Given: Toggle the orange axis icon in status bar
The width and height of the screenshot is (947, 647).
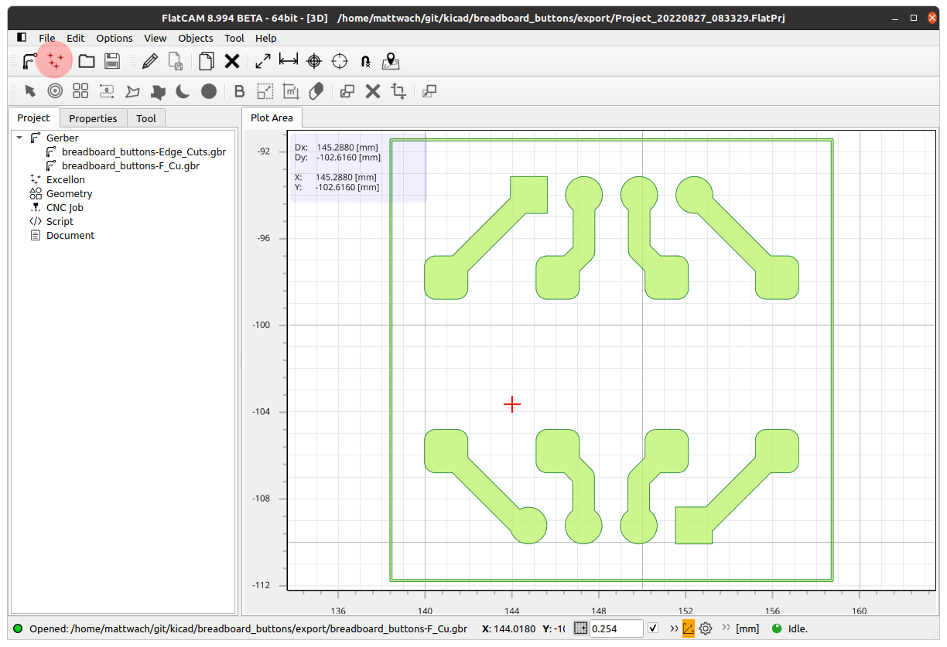Looking at the screenshot, I should pos(688,628).
